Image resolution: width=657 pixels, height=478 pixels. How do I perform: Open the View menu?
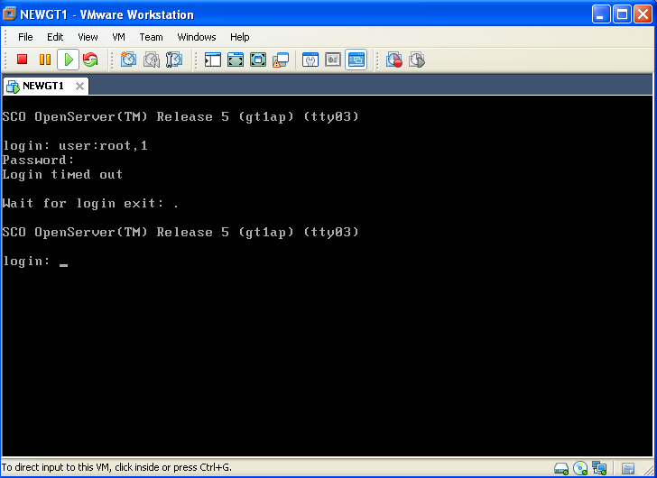pos(88,37)
